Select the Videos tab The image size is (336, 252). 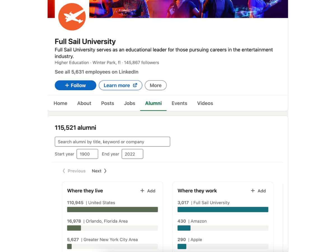205,103
